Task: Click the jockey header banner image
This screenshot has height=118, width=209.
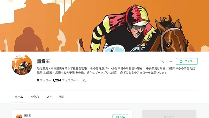Action: [x=104, y=26]
